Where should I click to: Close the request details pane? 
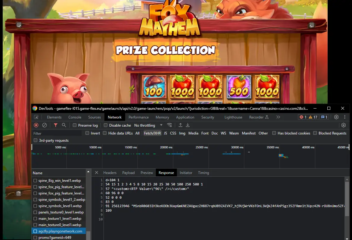point(97,172)
